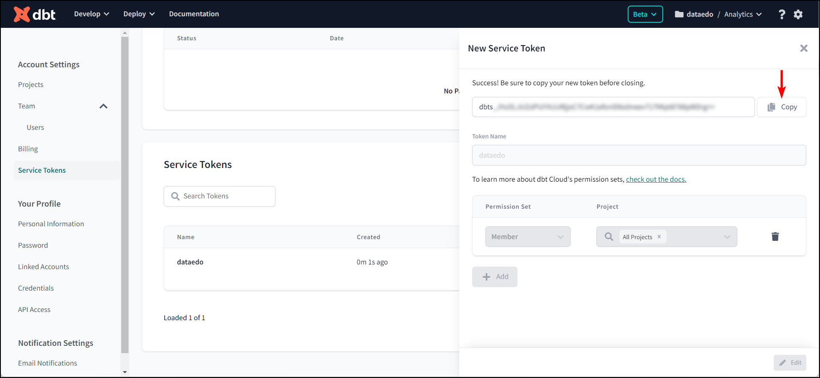820x378 pixels.
Task: Follow the check out the docs link
Action: tap(656, 179)
